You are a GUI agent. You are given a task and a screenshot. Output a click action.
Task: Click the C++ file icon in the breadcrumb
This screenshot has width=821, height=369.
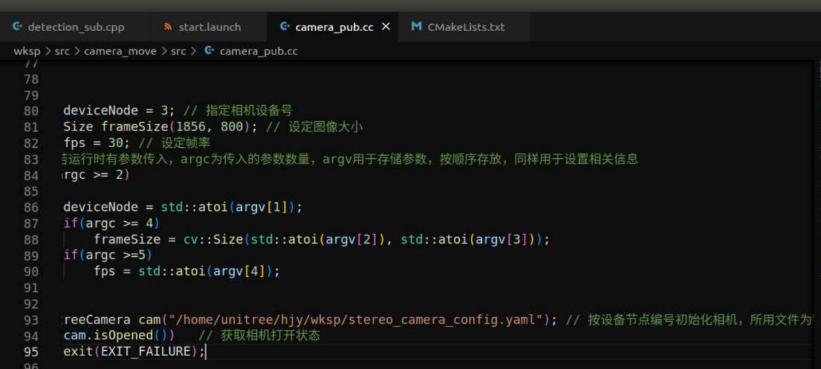[x=209, y=50]
